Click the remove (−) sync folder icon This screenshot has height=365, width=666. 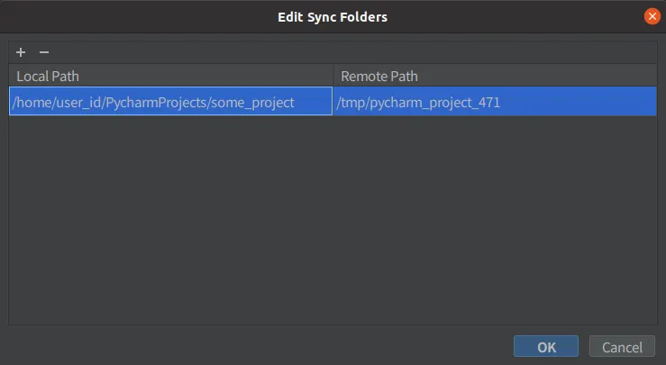point(43,52)
